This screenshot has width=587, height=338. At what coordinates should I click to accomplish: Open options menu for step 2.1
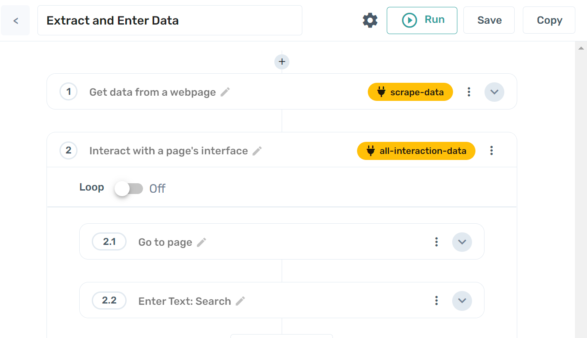click(436, 242)
